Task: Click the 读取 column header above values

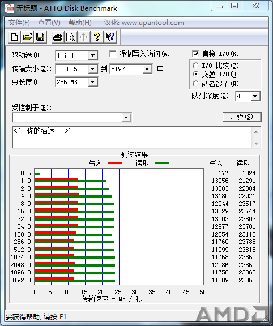Action: point(243,163)
